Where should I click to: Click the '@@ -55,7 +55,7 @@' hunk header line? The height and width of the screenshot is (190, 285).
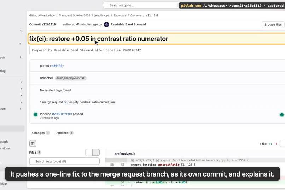point(190,160)
